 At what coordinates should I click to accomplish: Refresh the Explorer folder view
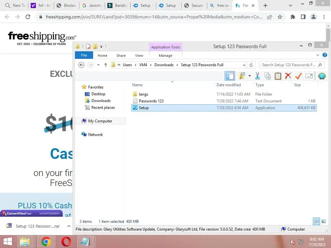(251, 65)
